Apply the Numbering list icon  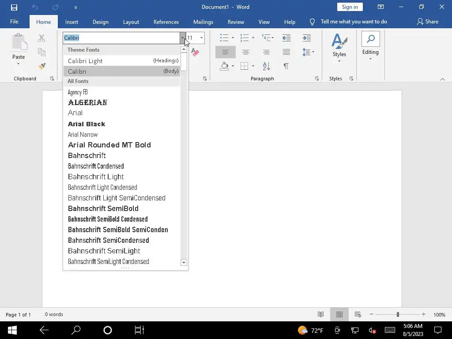(x=245, y=38)
